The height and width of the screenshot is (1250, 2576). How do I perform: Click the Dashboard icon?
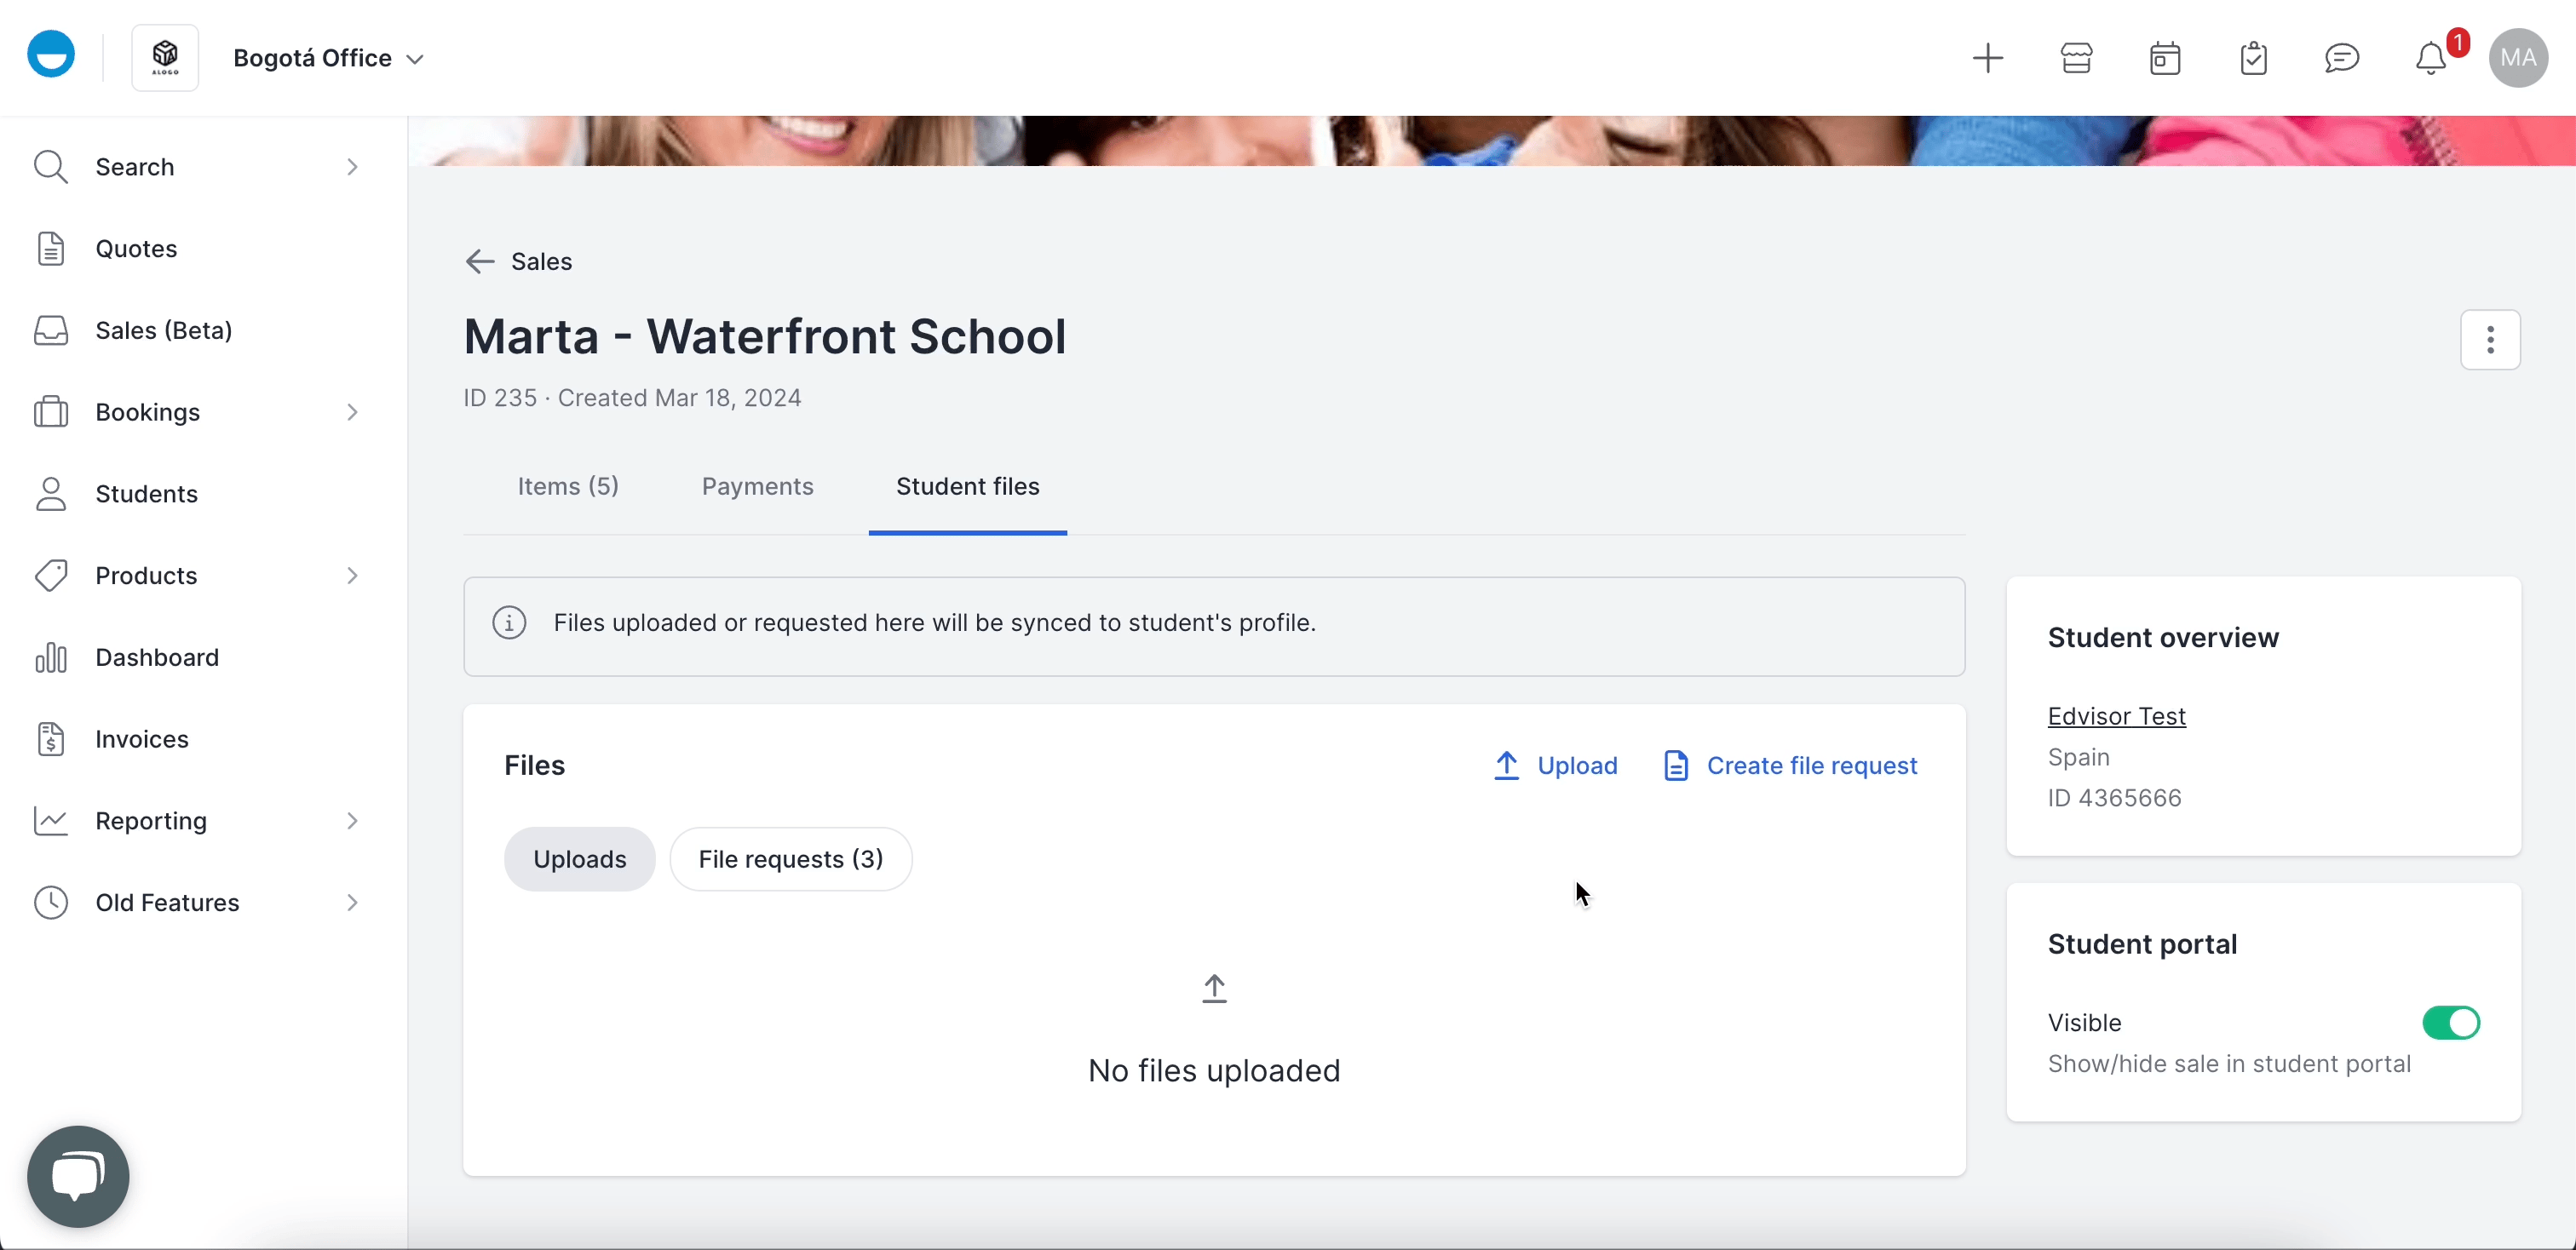click(x=49, y=657)
